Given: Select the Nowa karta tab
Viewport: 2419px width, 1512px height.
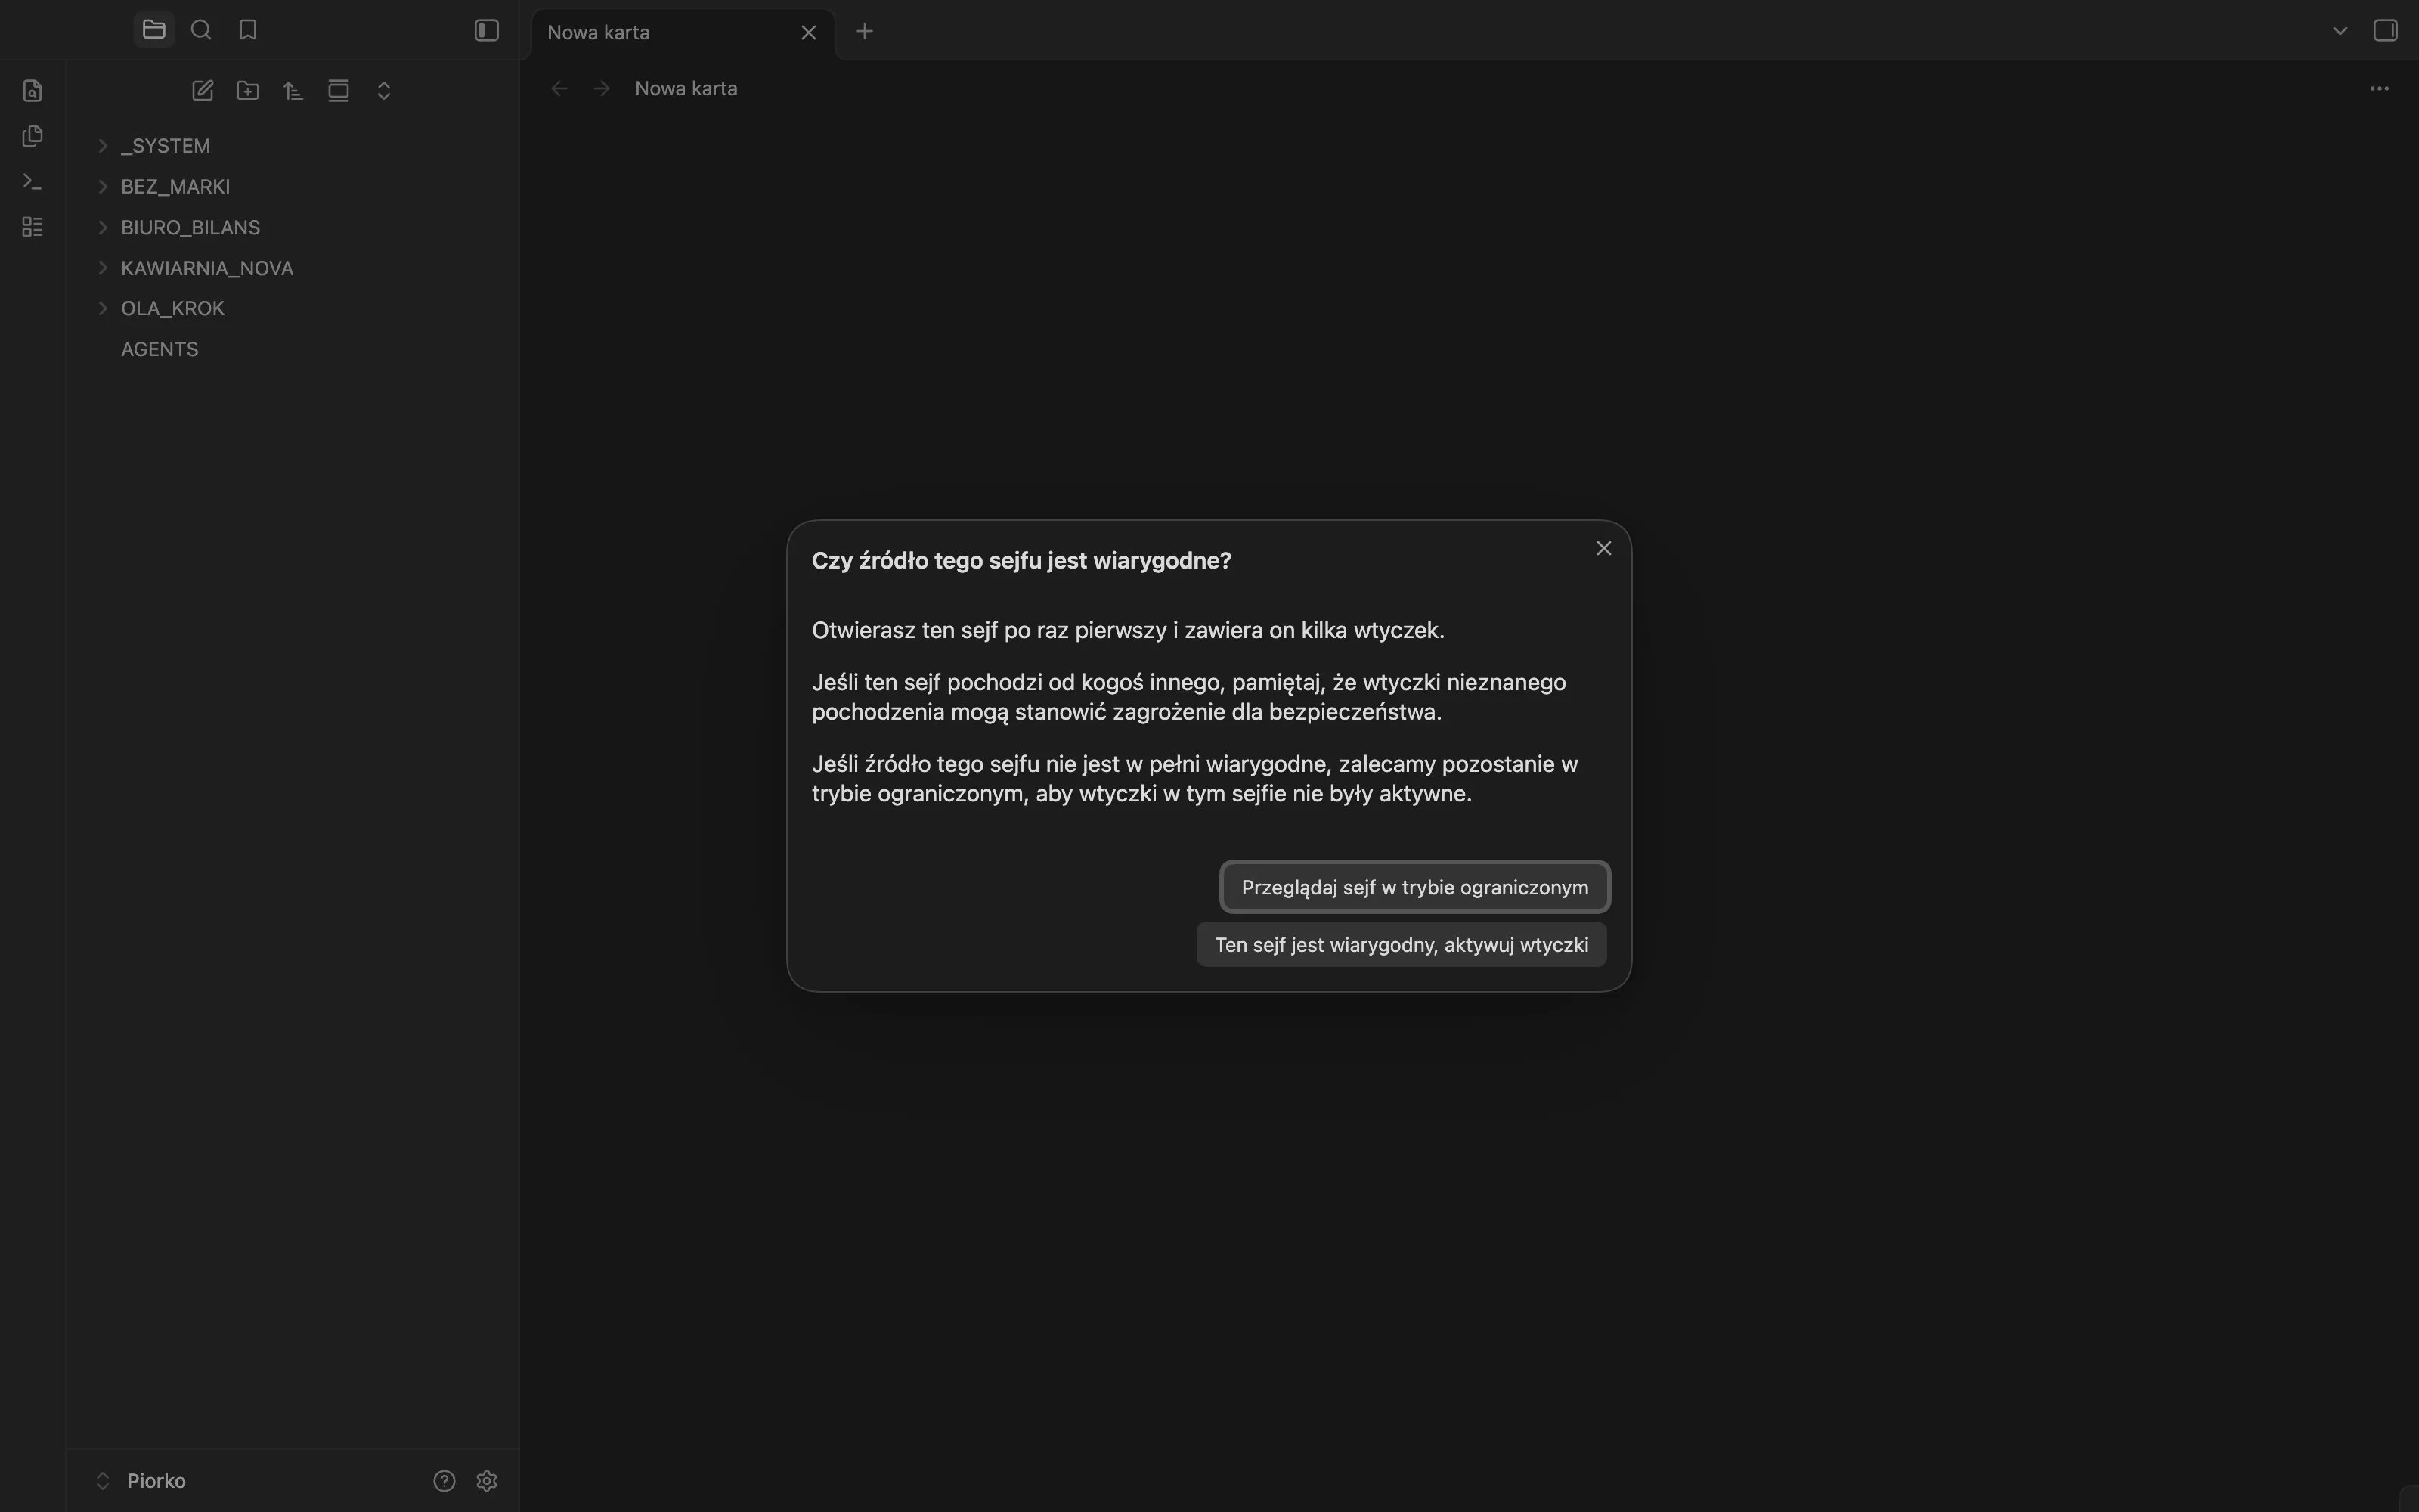Looking at the screenshot, I should [683, 33].
